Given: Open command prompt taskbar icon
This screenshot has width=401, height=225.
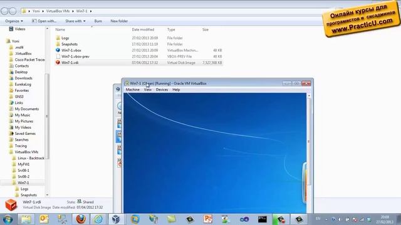Looking at the screenshot, I should tap(262, 219).
